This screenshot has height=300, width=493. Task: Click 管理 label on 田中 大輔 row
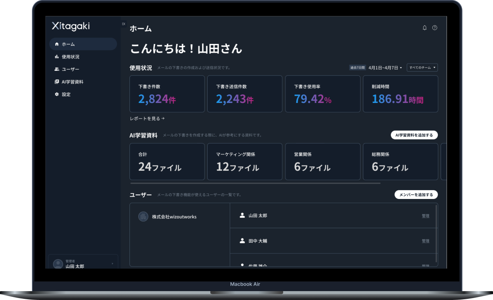point(425,241)
